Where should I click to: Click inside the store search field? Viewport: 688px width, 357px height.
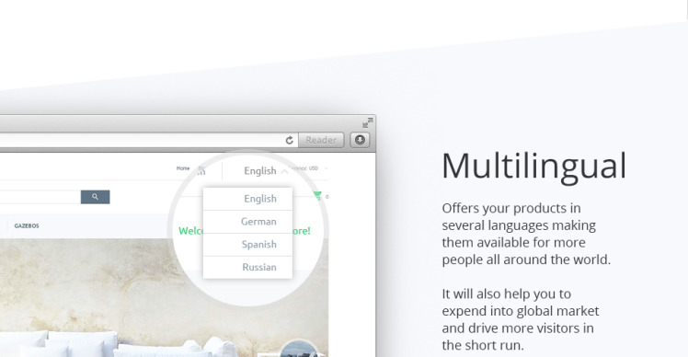tap(40, 197)
